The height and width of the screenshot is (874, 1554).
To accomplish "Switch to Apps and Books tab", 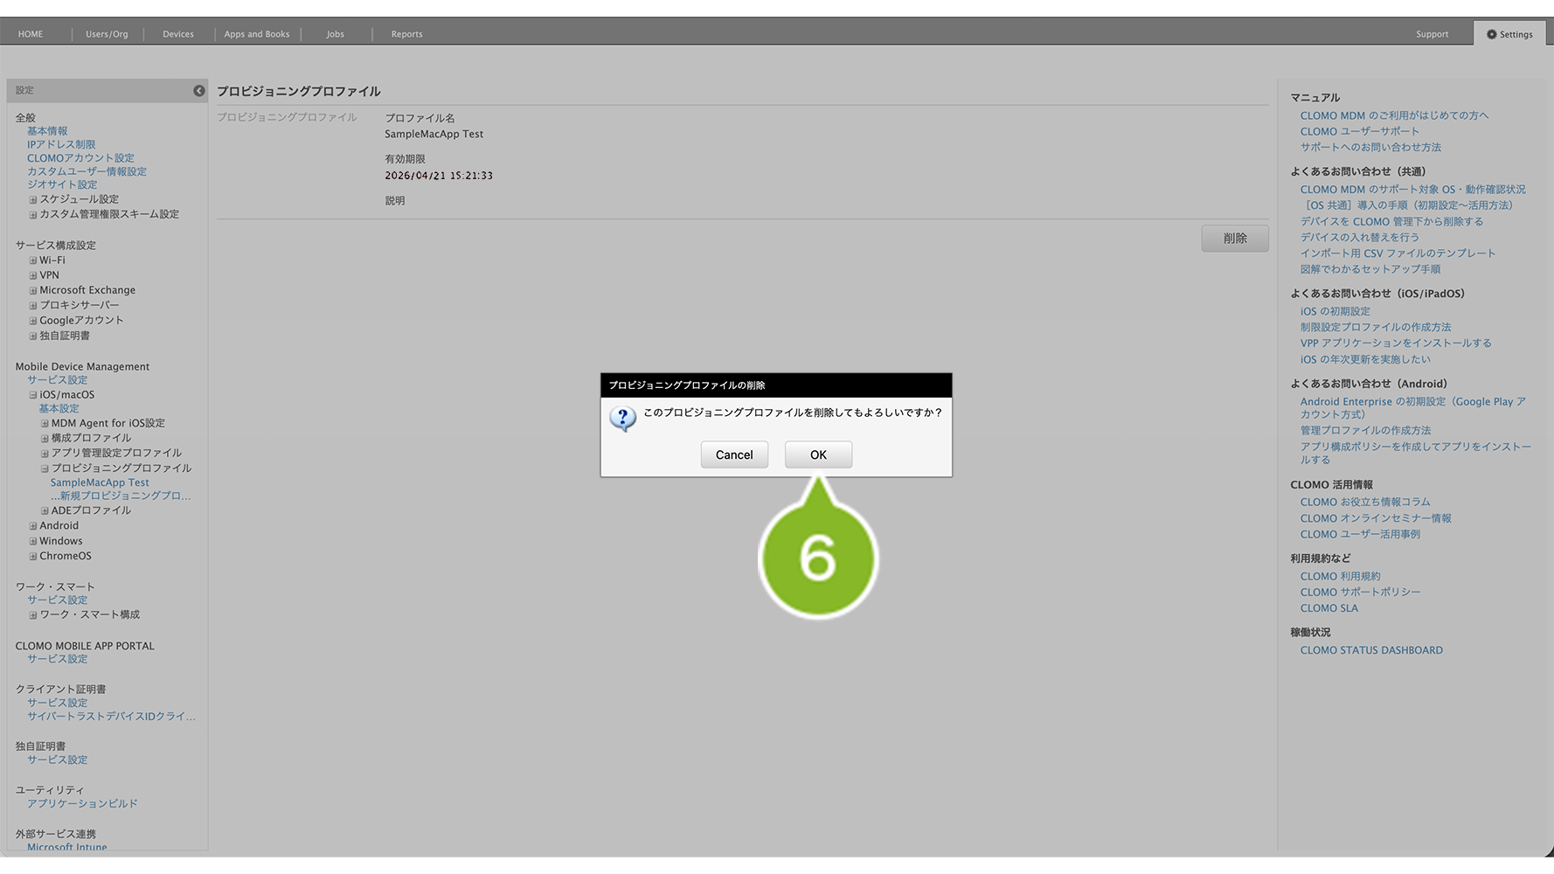I will coord(256,34).
